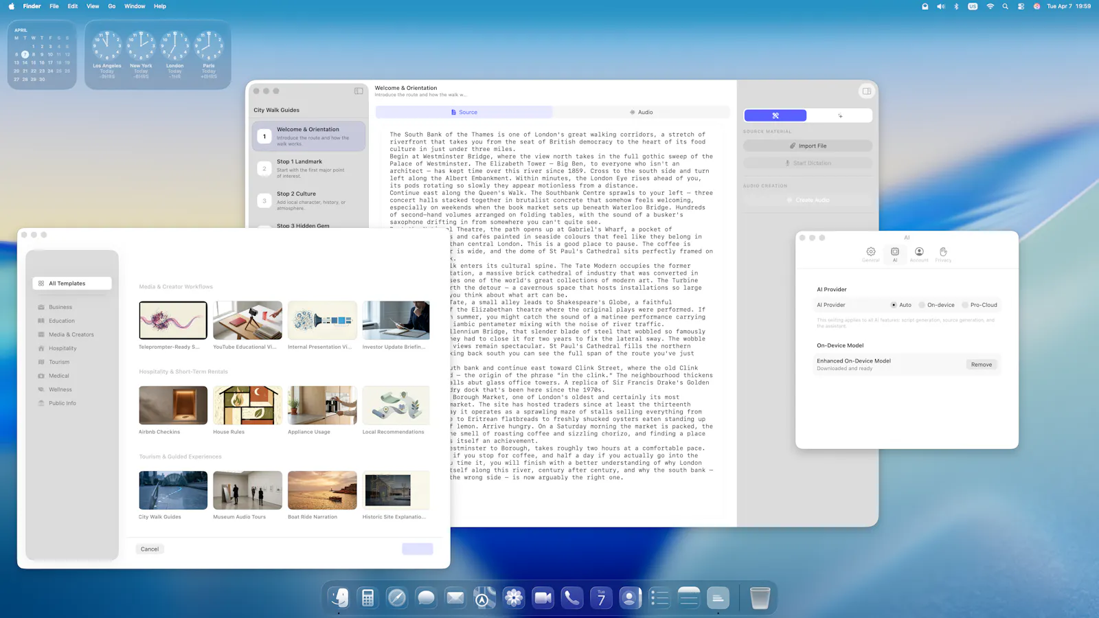1099x618 pixels.
Task: Select Auto AI provider
Action: 901,305
